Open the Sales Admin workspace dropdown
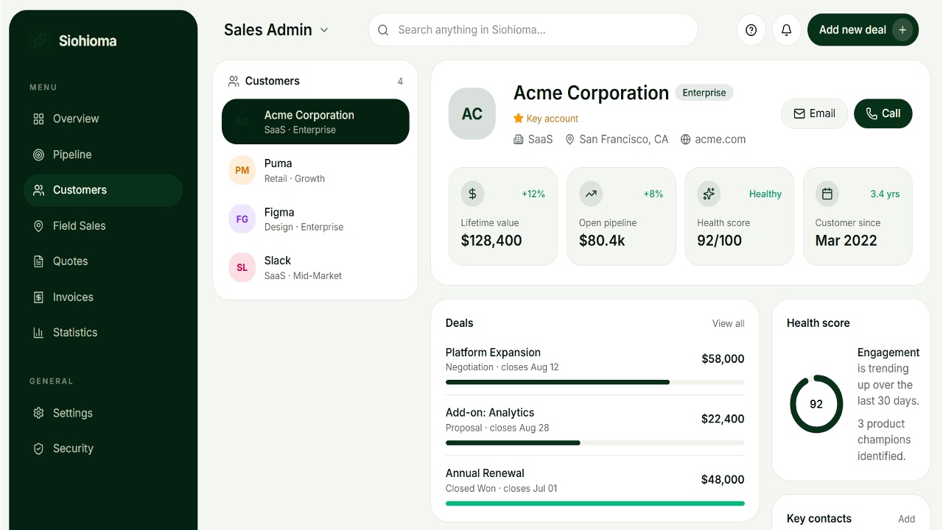Screen dimensions: 943x530 coord(276,30)
